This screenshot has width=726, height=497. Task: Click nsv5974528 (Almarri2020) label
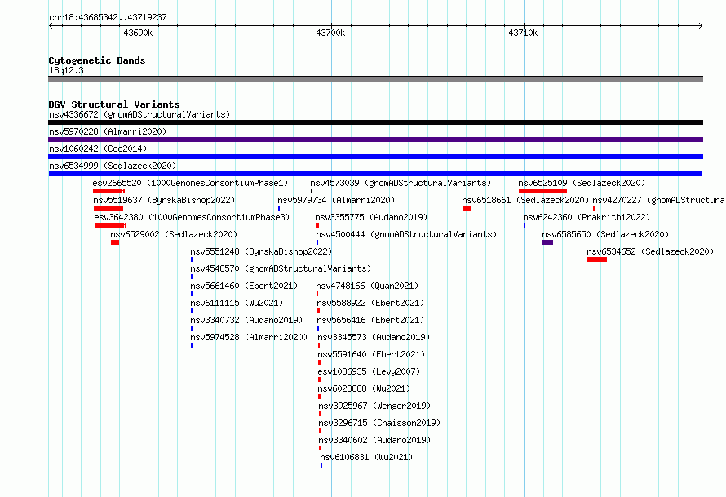[249, 337]
